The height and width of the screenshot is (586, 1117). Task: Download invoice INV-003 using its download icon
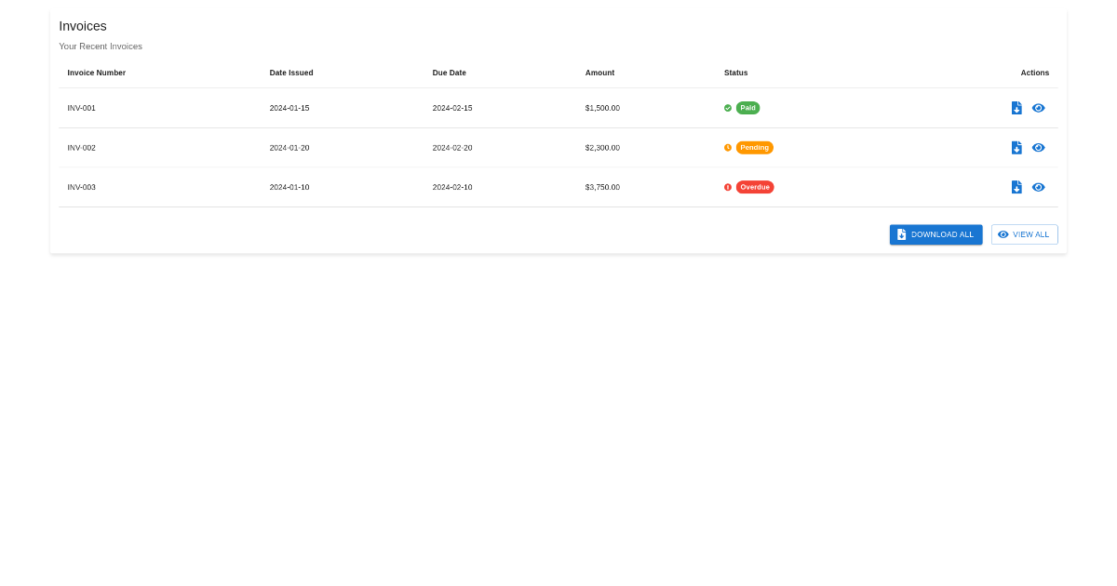coord(1016,187)
